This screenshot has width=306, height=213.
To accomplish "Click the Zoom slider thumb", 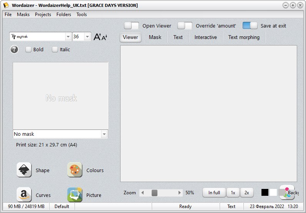I will tap(154, 193).
